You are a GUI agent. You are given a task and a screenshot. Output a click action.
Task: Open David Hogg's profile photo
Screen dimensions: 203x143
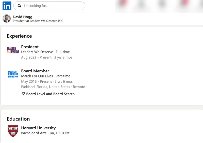[x=7, y=18]
